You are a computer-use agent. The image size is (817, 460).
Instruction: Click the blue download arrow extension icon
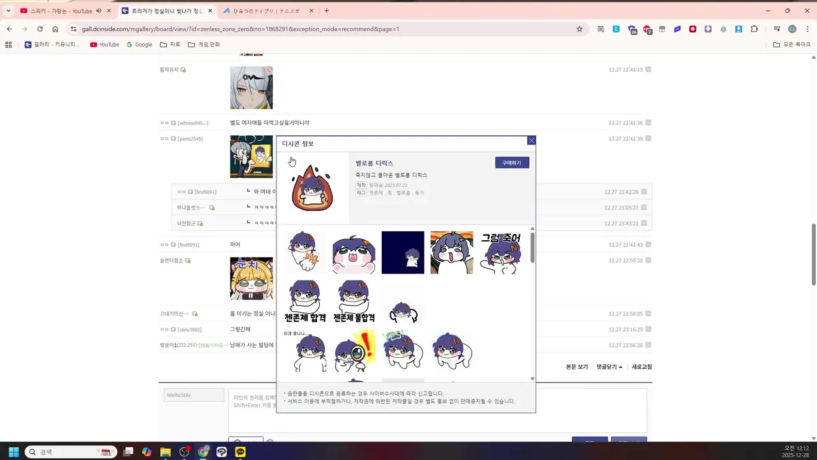[x=738, y=29]
